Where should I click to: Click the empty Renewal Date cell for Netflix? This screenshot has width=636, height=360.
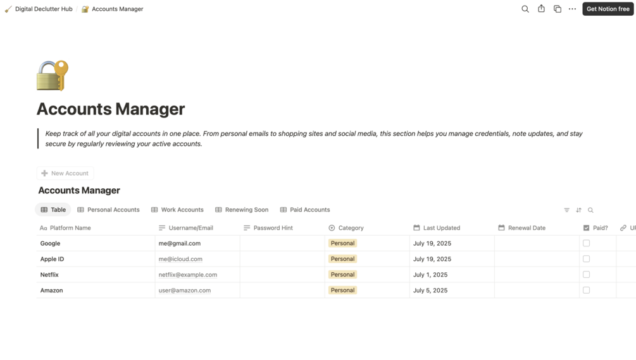coord(537,275)
